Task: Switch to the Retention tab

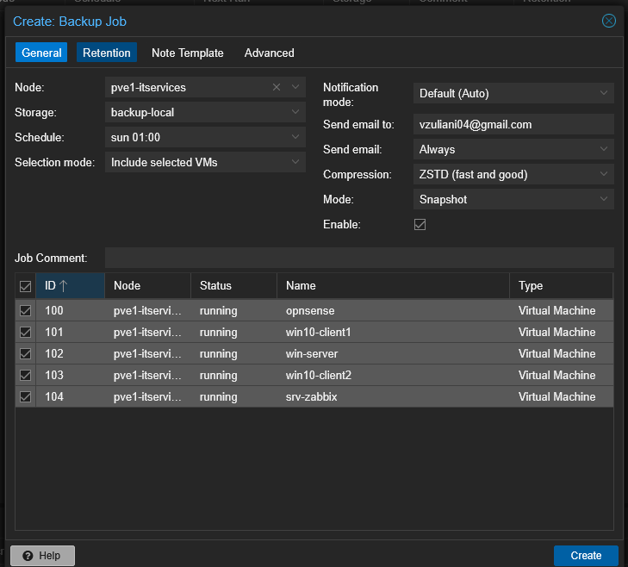Action: (107, 53)
